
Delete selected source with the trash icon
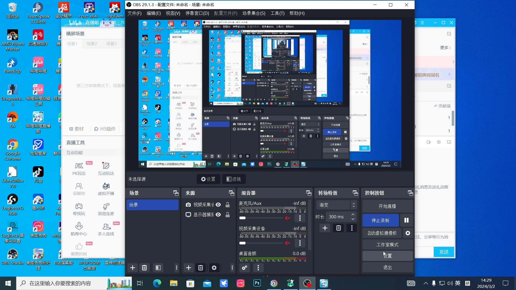tap(200, 268)
